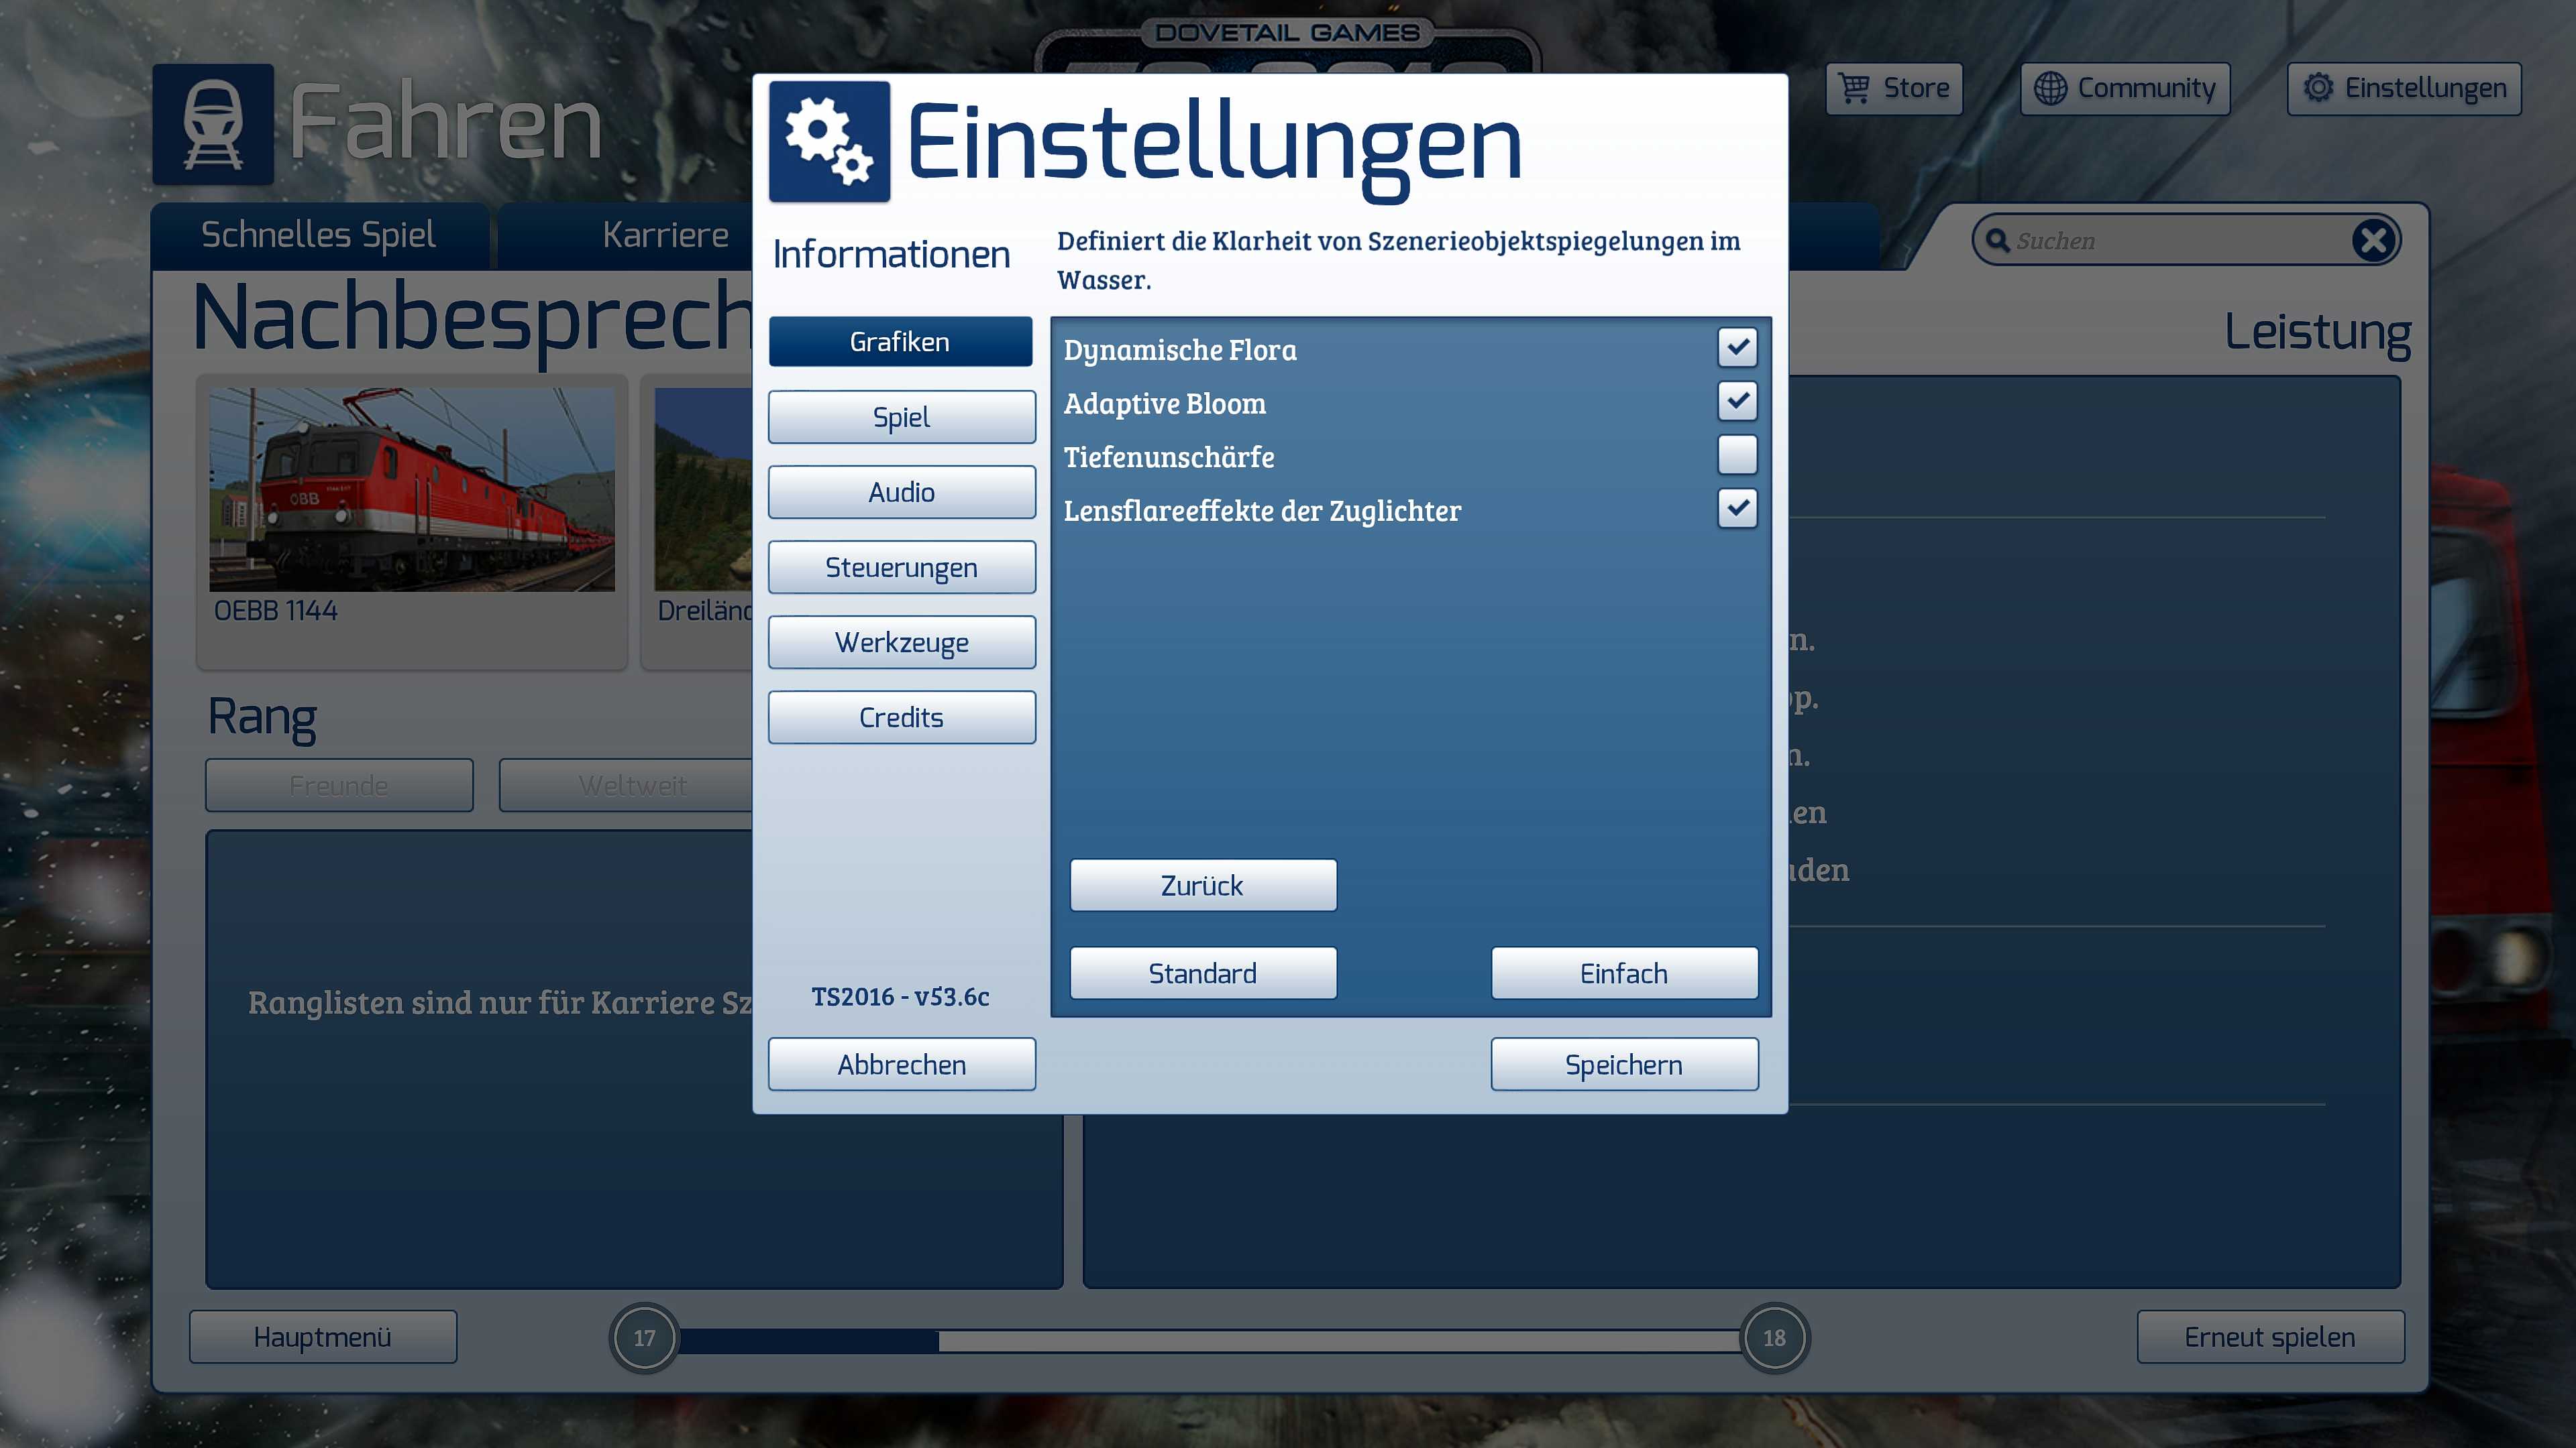Screen dimensions: 2576x1448
Task: Toggle Lensflareeffekte der Zuglichter checkbox
Action: pos(1737,509)
